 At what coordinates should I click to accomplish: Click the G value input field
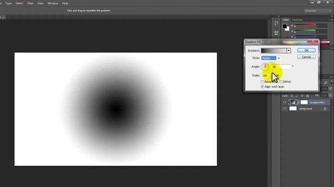(322, 31)
